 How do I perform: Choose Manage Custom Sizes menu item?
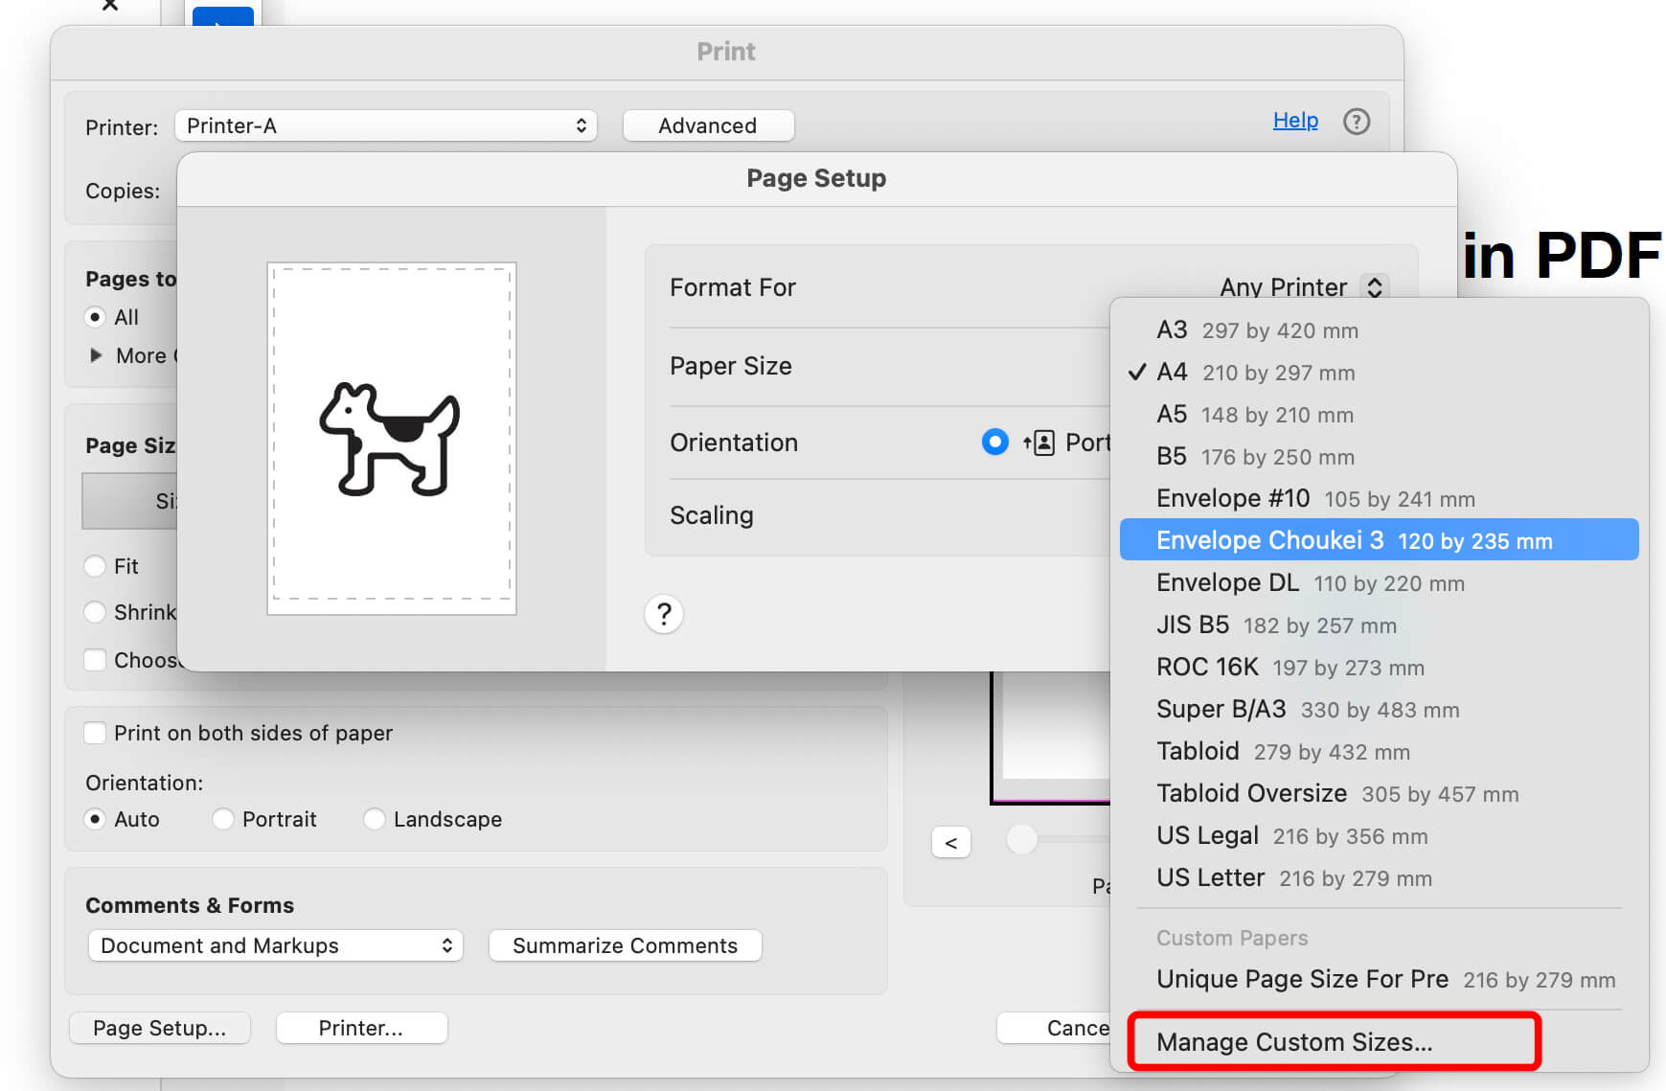(1293, 1042)
